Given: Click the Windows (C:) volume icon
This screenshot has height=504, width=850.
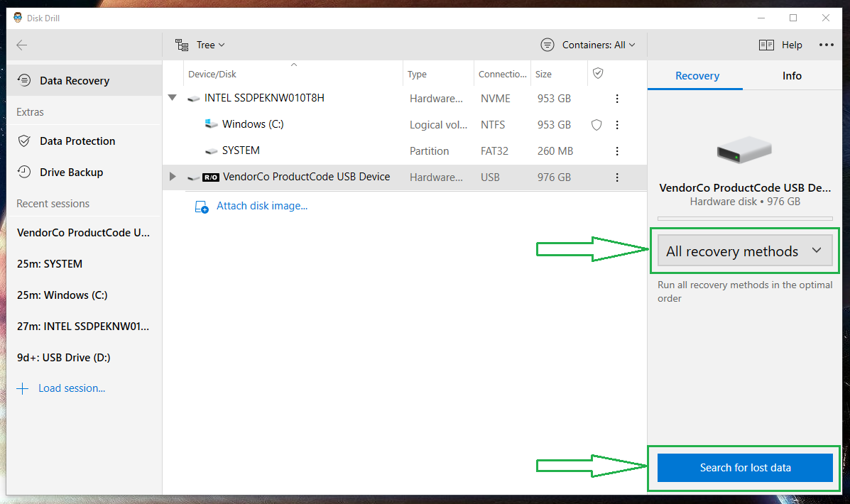Looking at the screenshot, I should coord(212,124).
